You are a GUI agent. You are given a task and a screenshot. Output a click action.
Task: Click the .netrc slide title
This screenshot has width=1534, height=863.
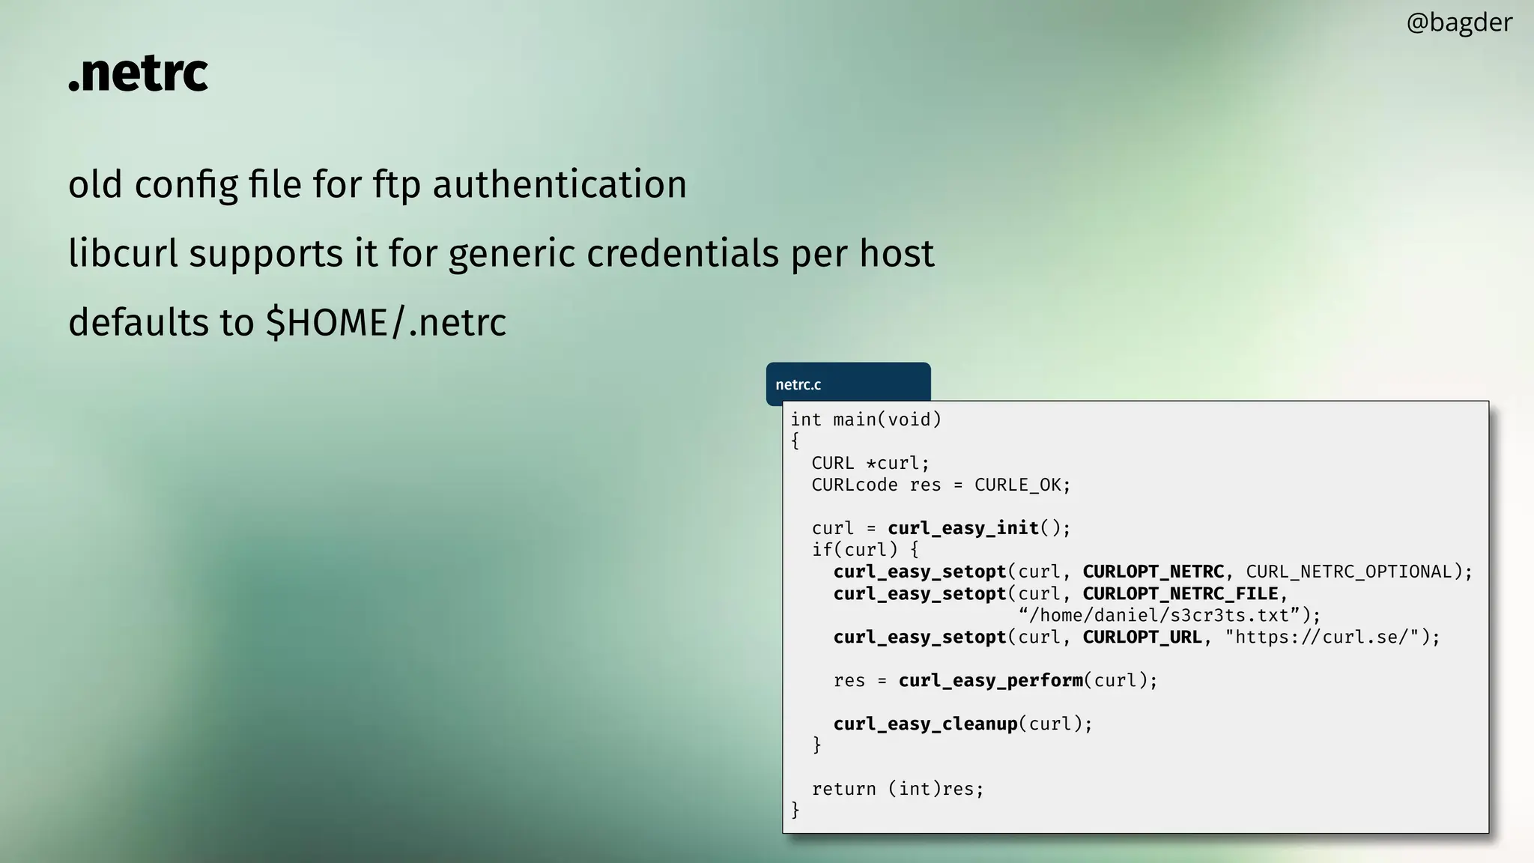(x=138, y=73)
